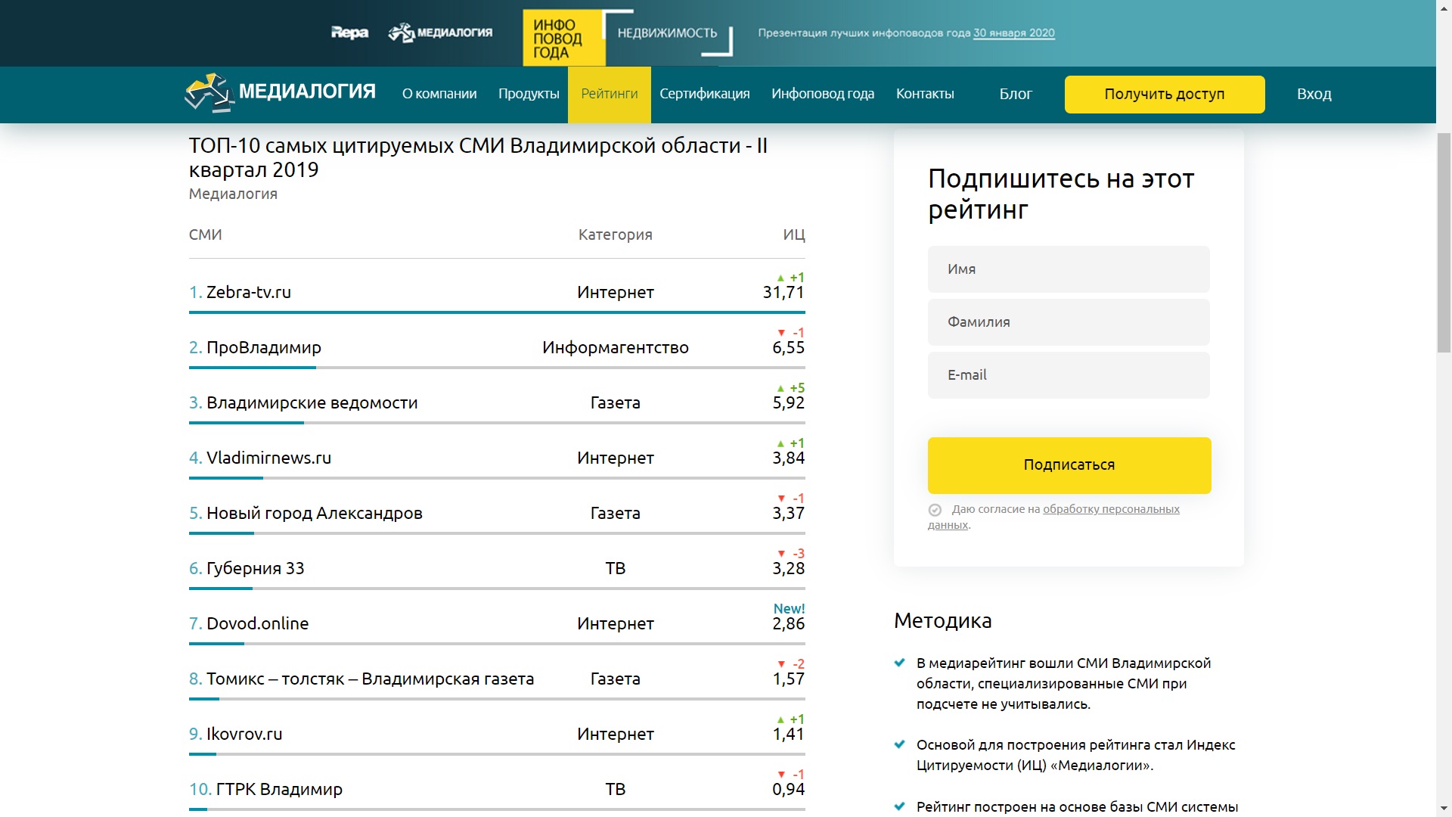Select the Томикс – толстяк row name
This screenshot has height=817, width=1452.
click(x=370, y=679)
